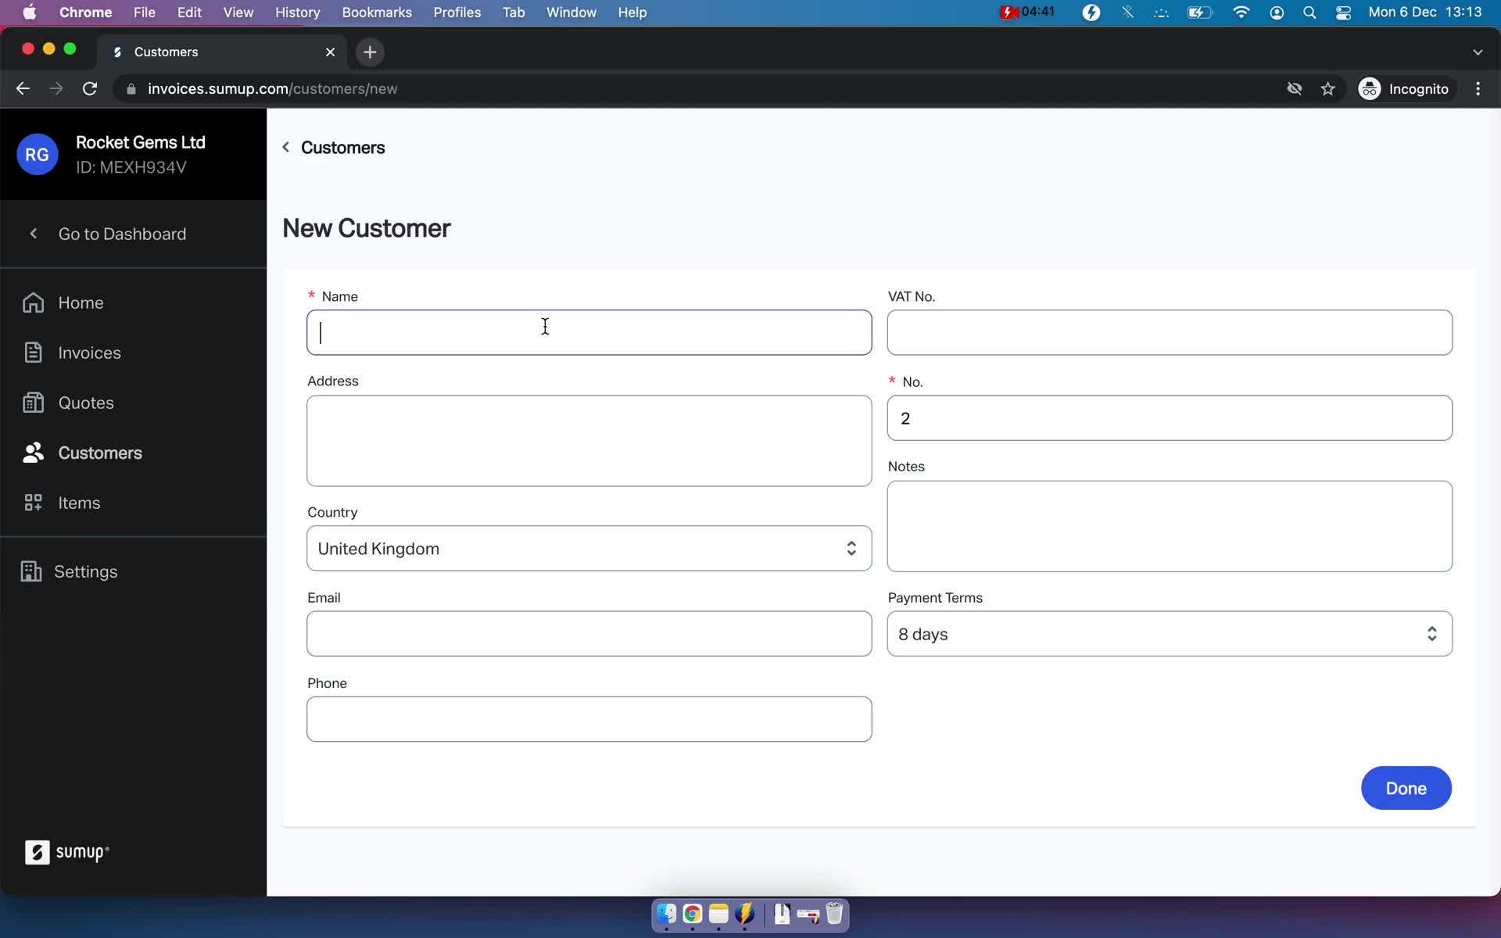Open the Items section

[x=80, y=503]
